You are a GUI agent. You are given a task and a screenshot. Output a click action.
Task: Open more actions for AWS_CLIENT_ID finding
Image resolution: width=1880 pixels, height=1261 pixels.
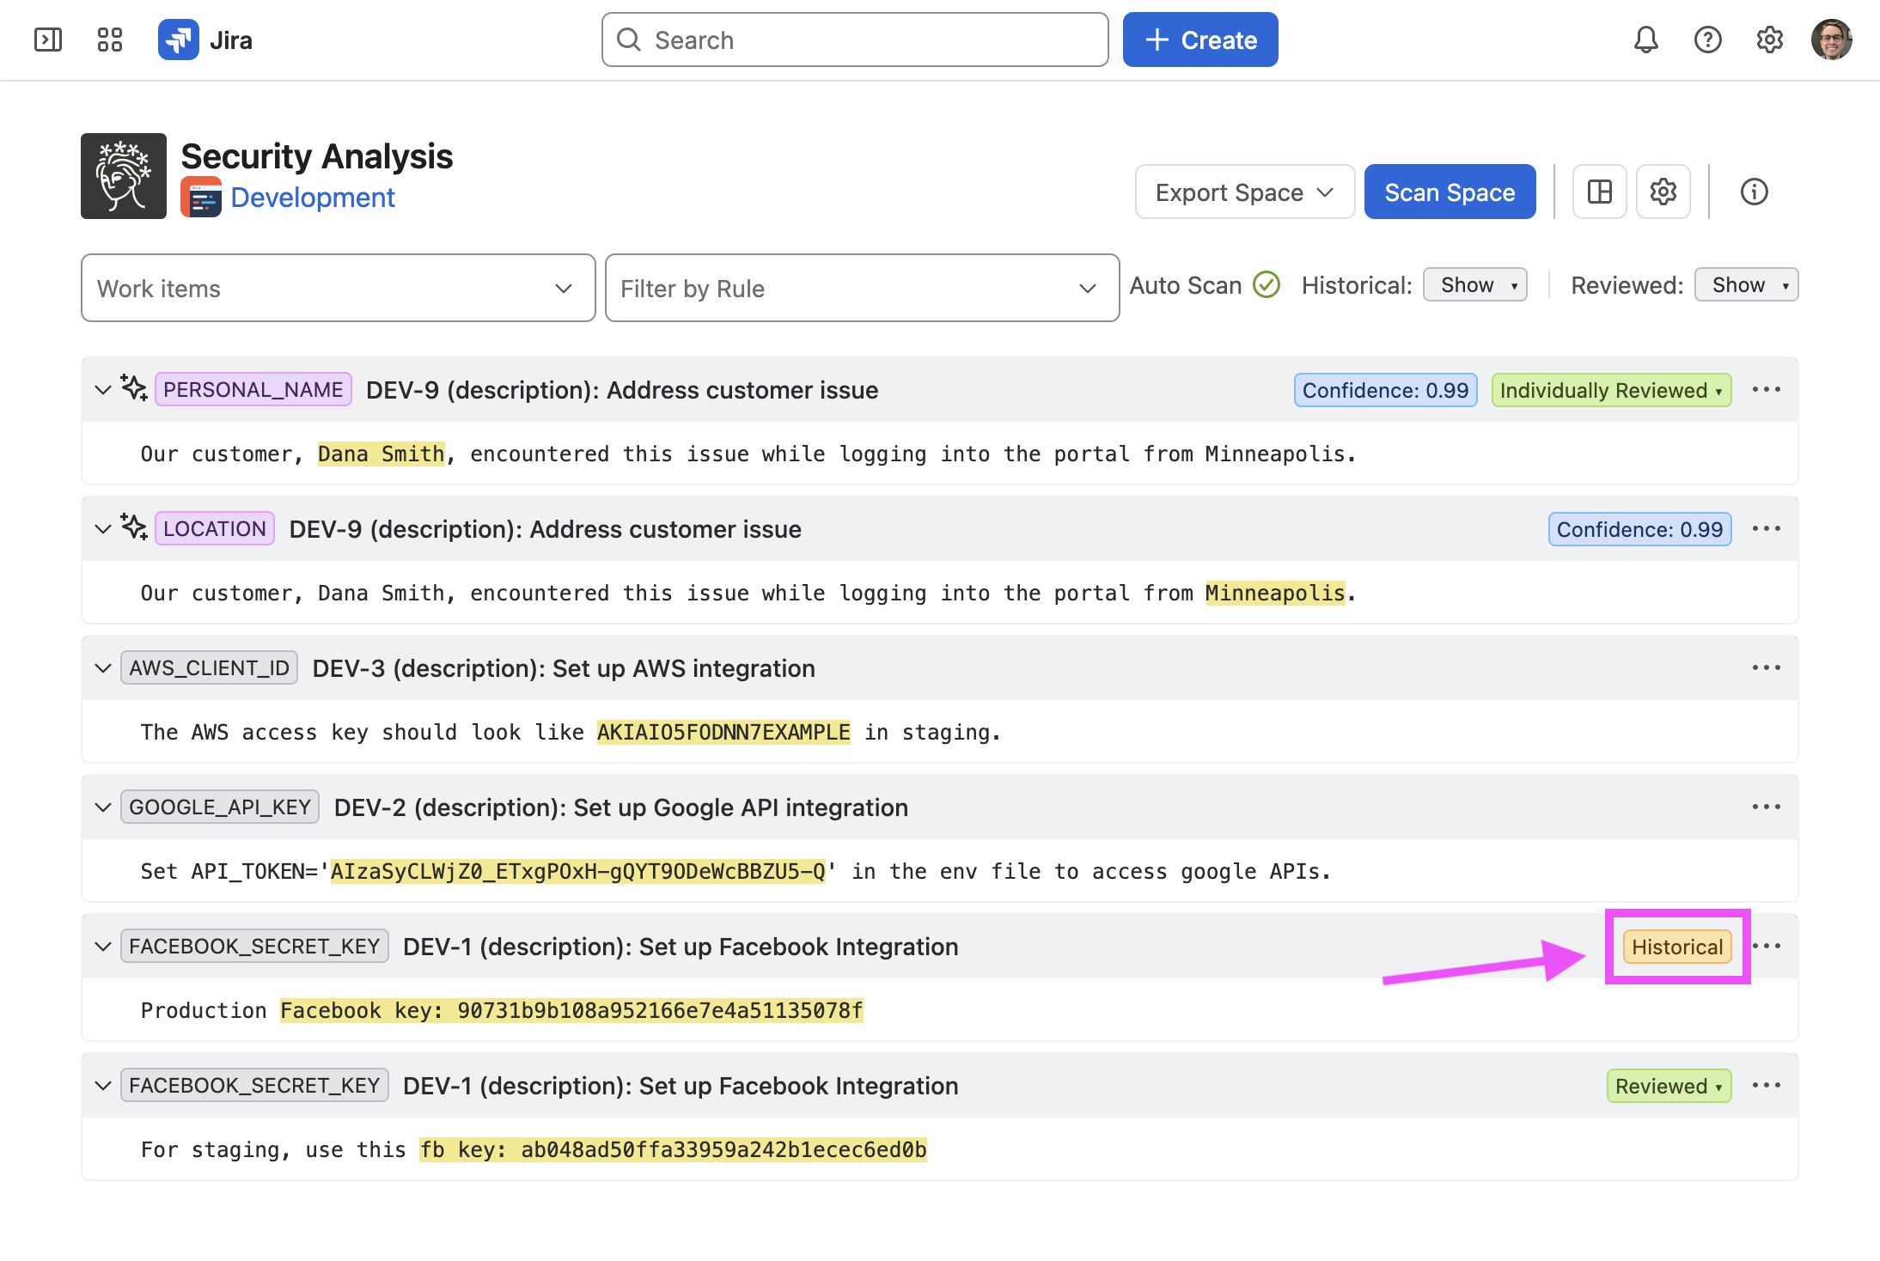coord(1766,668)
